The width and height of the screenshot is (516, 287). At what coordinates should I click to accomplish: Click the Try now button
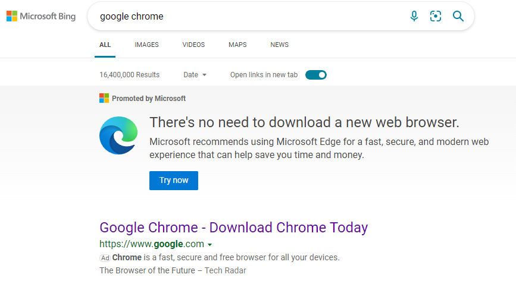click(174, 180)
